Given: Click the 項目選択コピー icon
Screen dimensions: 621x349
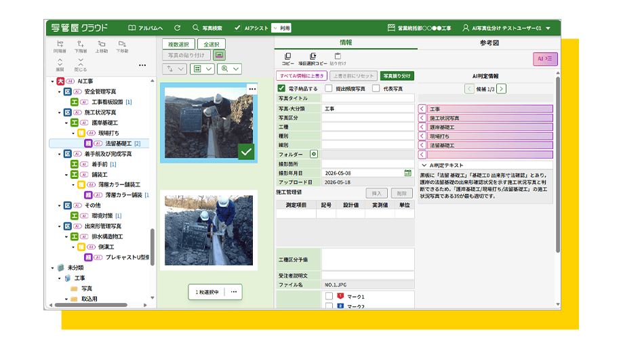Looking at the screenshot, I should [x=313, y=56].
